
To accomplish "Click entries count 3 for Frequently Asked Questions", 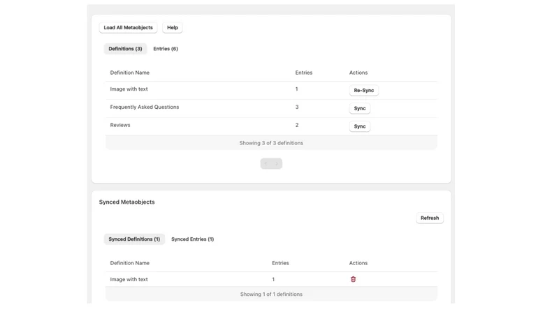I will pos(297,107).
